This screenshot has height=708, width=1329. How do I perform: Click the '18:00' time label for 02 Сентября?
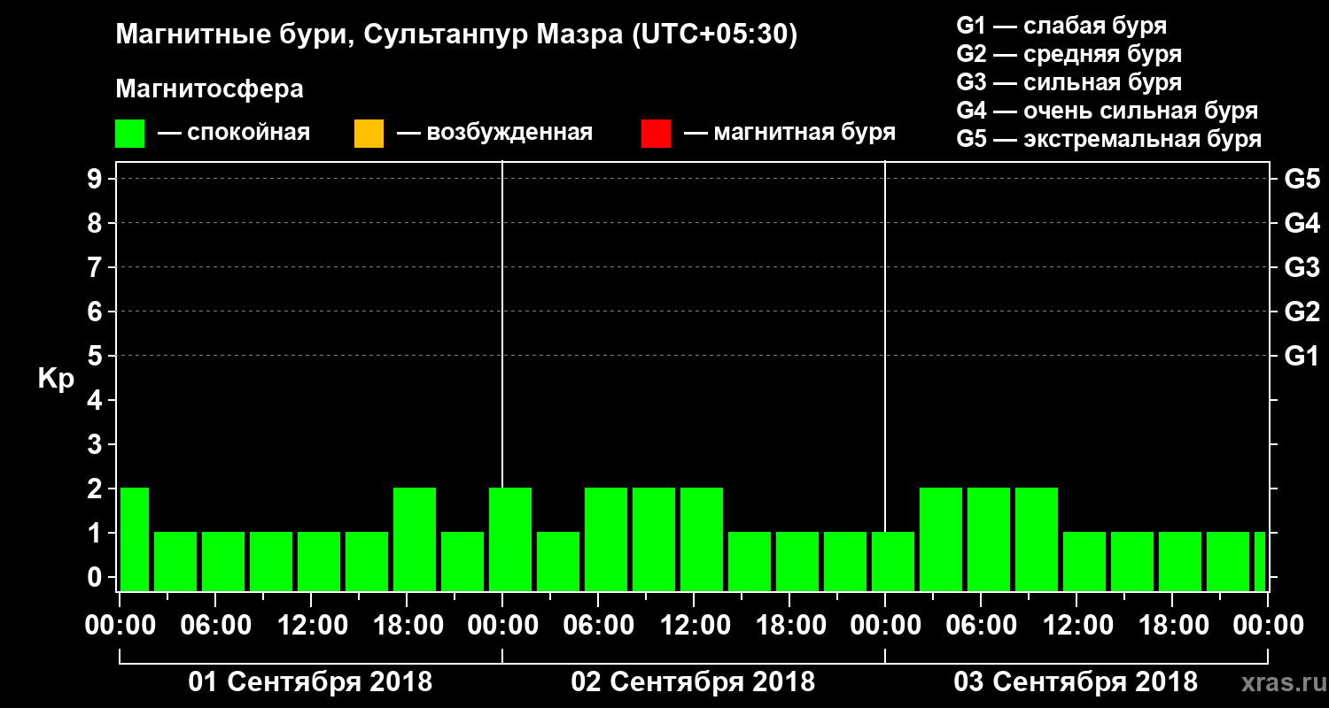pos(790,626)
